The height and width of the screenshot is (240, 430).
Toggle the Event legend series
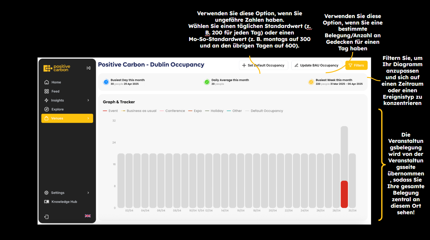point(110,111)
